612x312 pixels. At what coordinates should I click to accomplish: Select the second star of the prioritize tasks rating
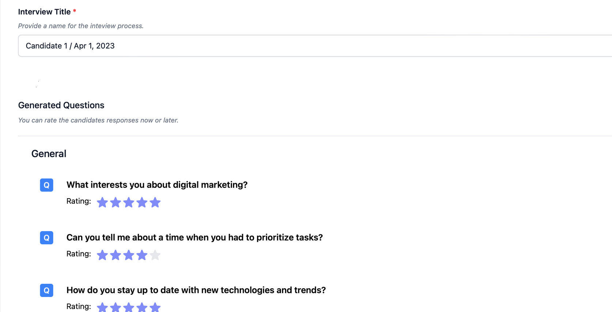(115, 255)
